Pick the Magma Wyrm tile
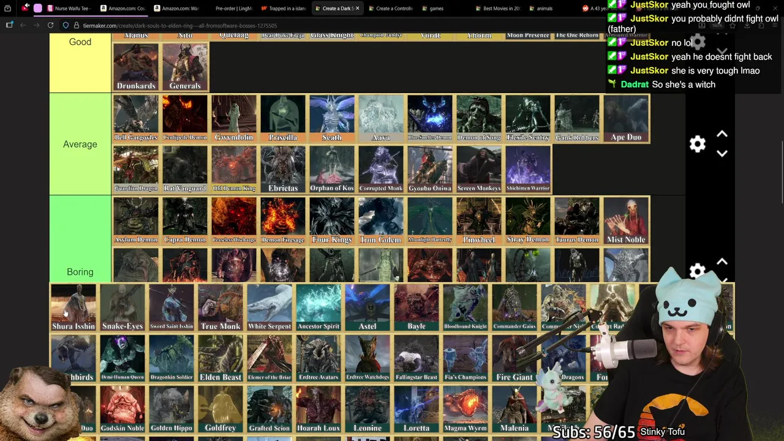The width and height of the screenshot is (784, 441). pyautogui.click(x=466, y=409)
